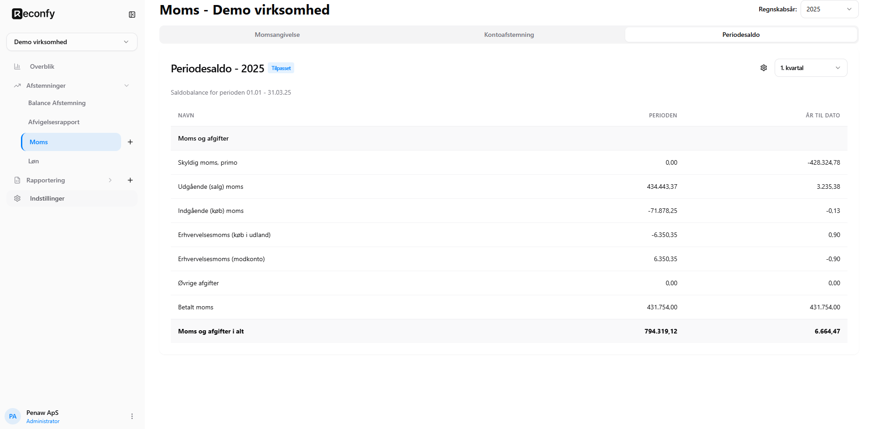Image resolution: width=873 pixels, height=429 pixels.
Task: Click the Indstillinger gear icon
Action: pyautogui.click(x=17, y=198)
